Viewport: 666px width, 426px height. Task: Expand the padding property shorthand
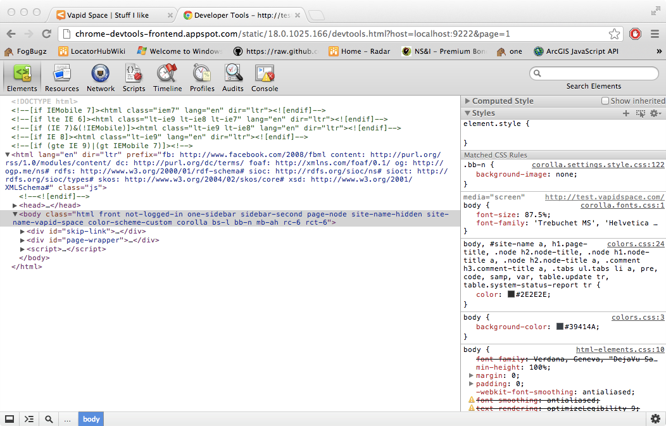[471, 384]
